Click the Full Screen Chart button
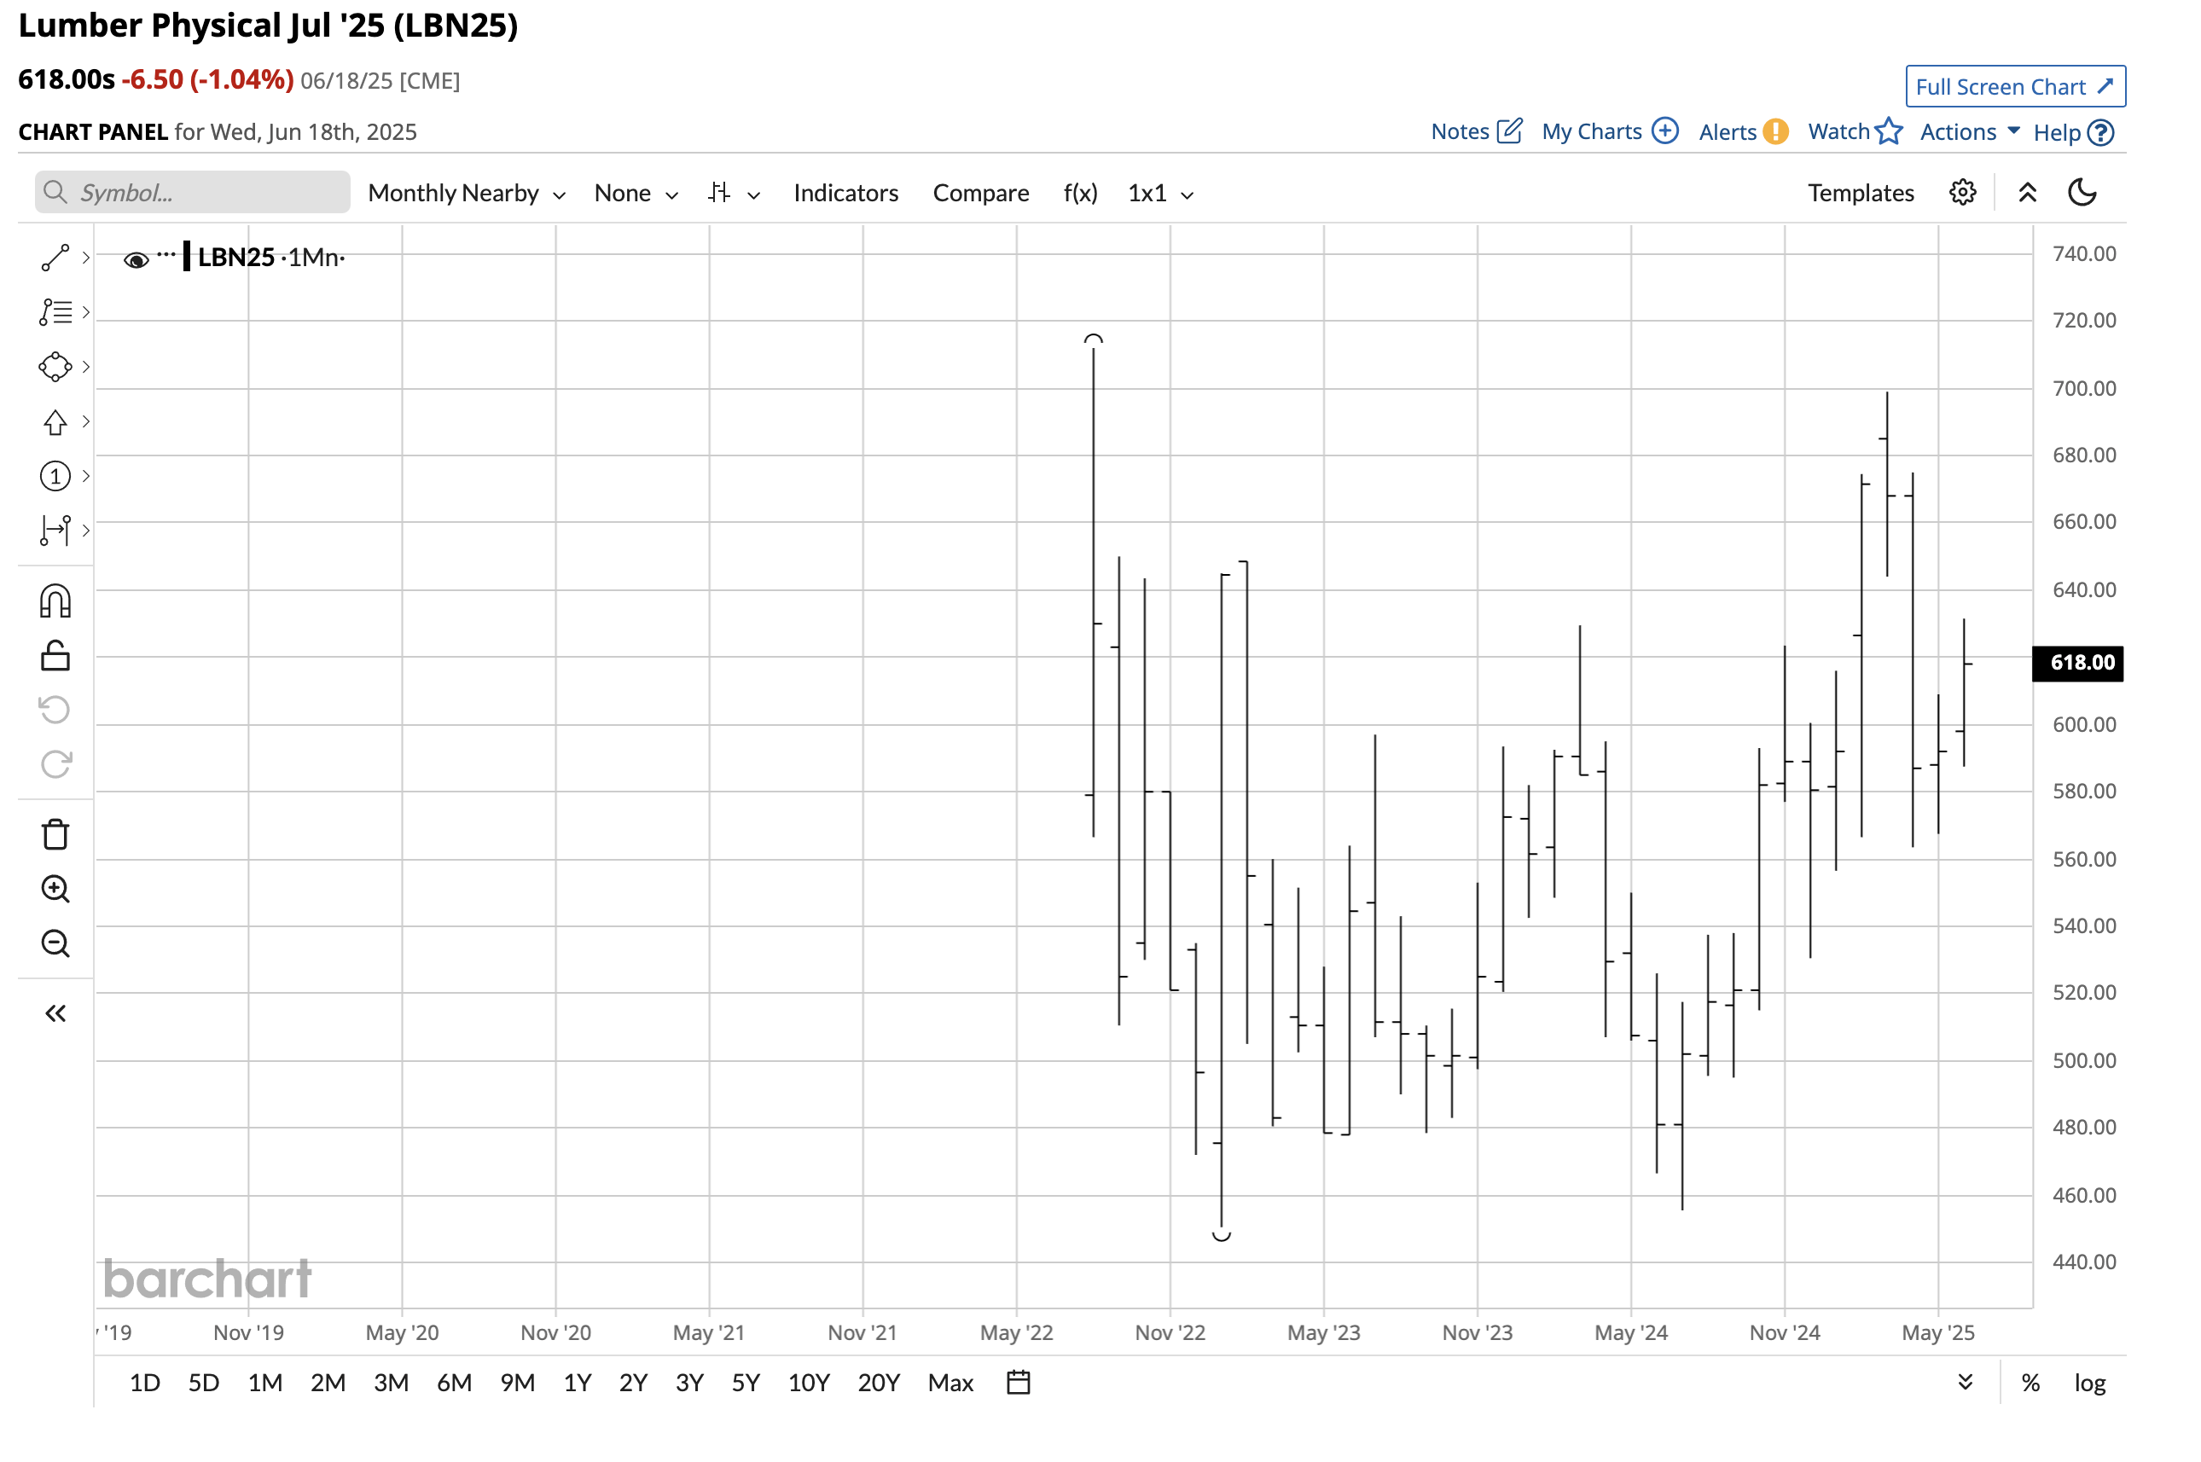Viewport: 2201px width, 1462px height. (2014, 86)
